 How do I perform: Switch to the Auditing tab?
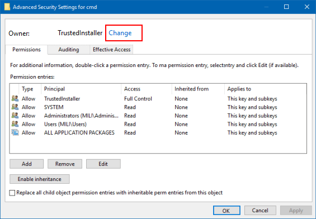[69, 50]
